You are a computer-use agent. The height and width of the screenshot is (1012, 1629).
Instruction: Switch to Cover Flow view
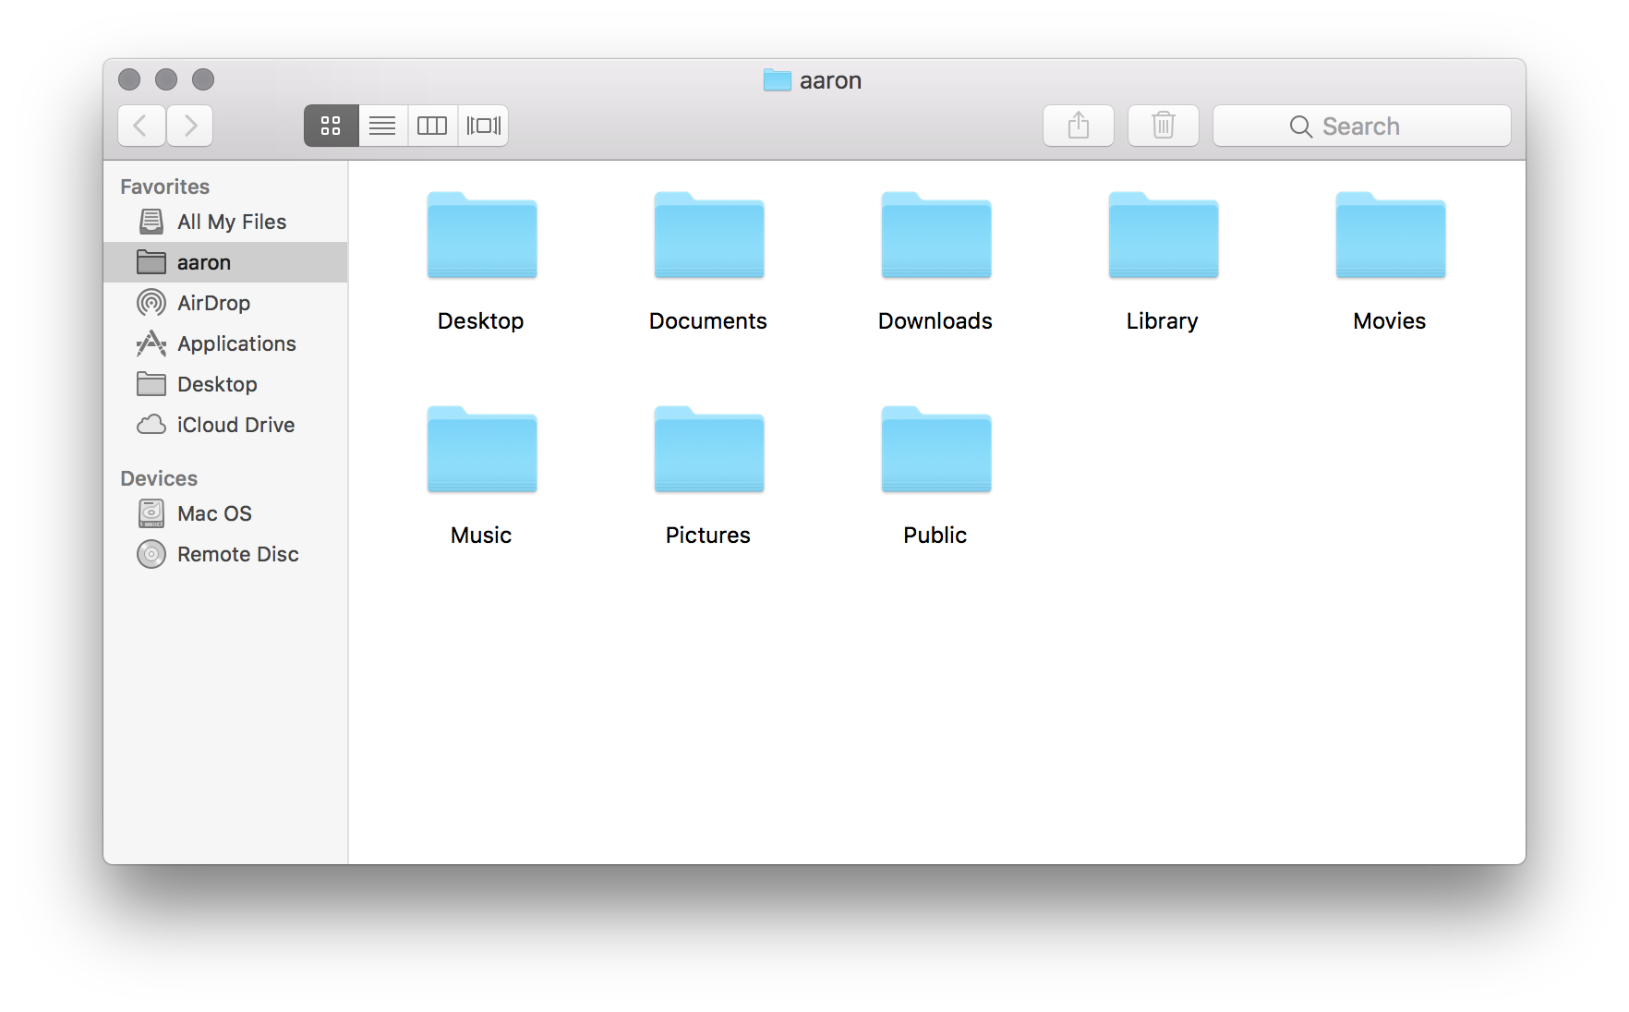pyautogui.click(x=483, y=126)
